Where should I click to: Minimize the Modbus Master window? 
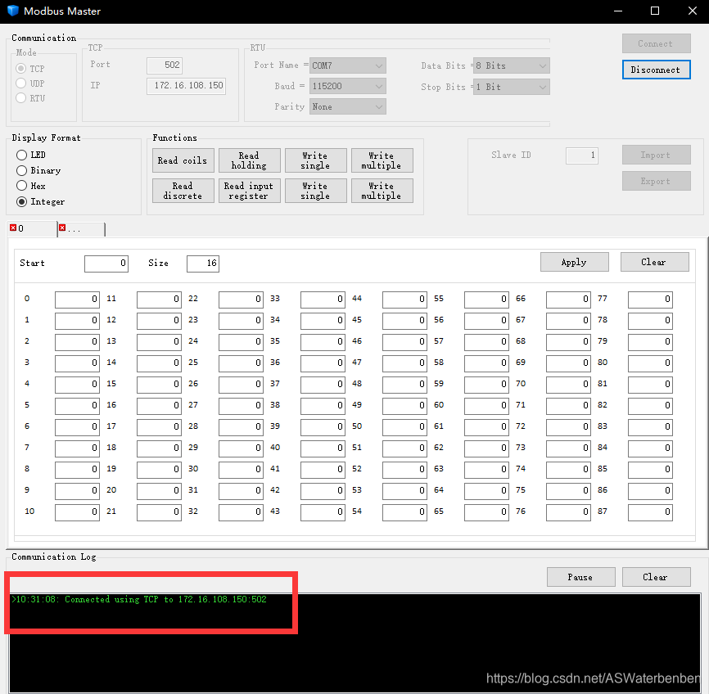click(619, 11)
